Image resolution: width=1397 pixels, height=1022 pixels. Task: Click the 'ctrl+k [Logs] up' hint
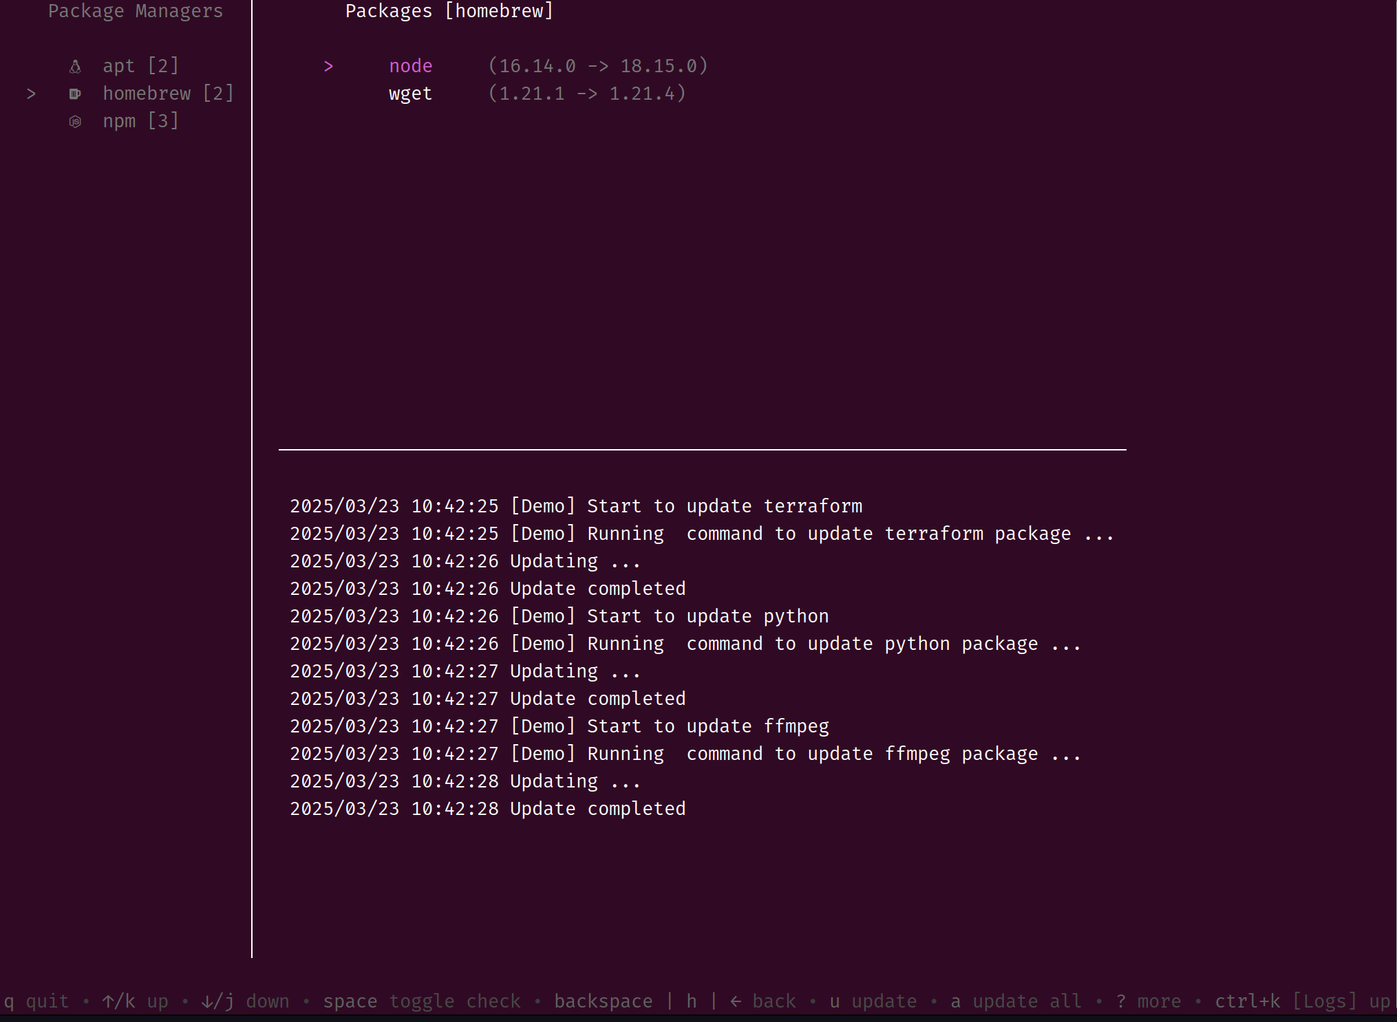(x=1303, y=1001)
